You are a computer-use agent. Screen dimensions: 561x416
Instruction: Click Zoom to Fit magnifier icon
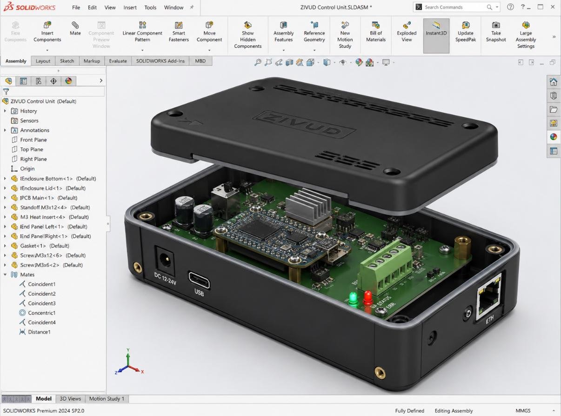[258, 62]
